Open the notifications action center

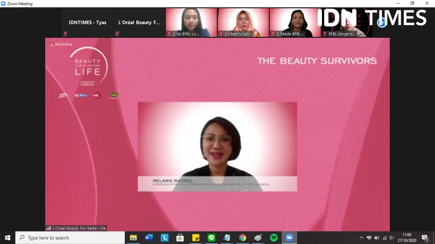click(425, 237)
